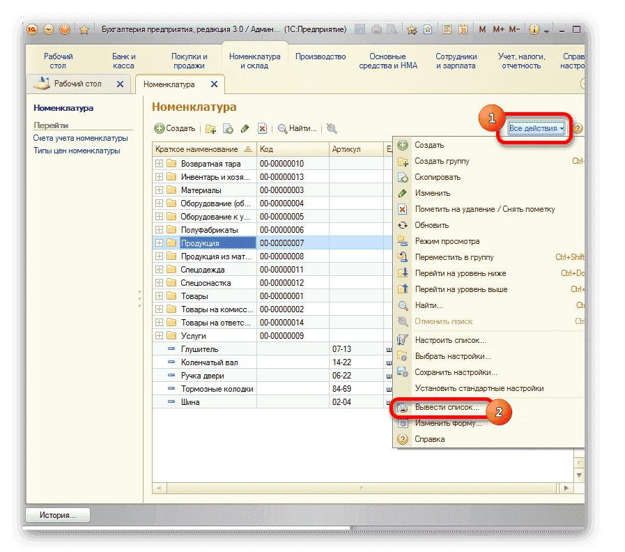The image size is (625, 552).
Task: Expand the Продукция group node
Action: (158, 243)
